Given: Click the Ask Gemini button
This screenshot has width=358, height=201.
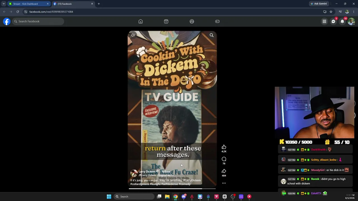Looking at the screenshot, I should [319, 4].
